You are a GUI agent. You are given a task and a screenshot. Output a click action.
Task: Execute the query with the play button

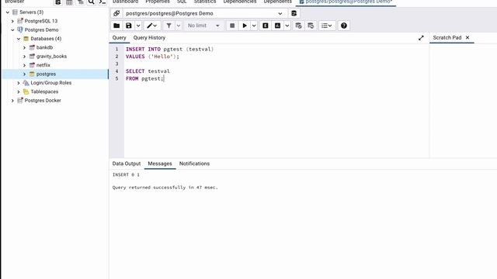point(245,26)
